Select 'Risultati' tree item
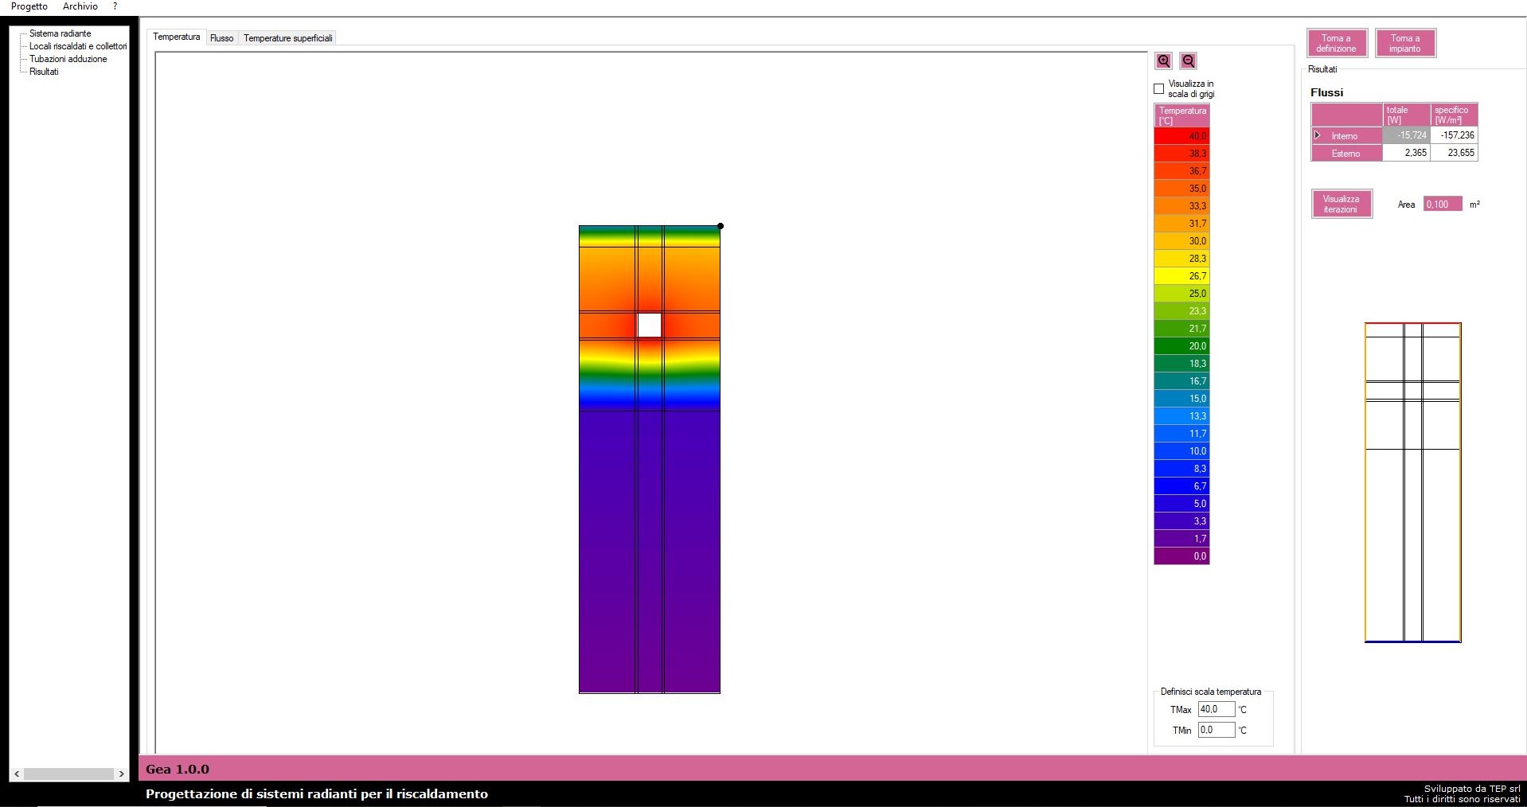The width and height of the screenshot is (1527, 807). pos(44,72)
